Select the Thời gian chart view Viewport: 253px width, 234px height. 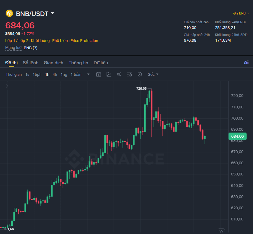[14, 75]
